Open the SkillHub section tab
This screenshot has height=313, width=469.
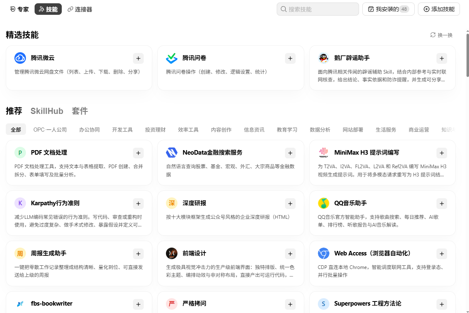click(47, 111)
